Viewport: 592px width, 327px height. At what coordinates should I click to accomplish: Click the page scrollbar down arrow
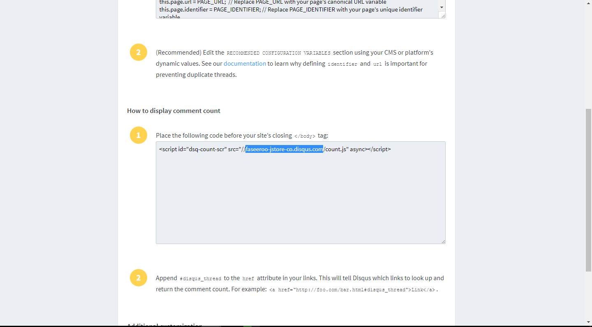coord(589,322)
